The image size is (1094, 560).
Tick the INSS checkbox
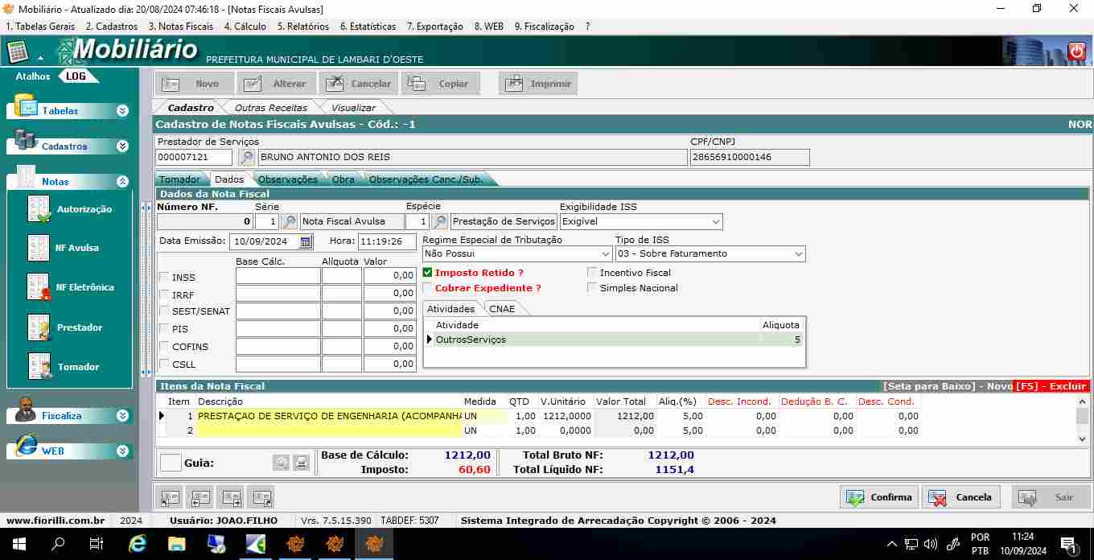point(164,278)
